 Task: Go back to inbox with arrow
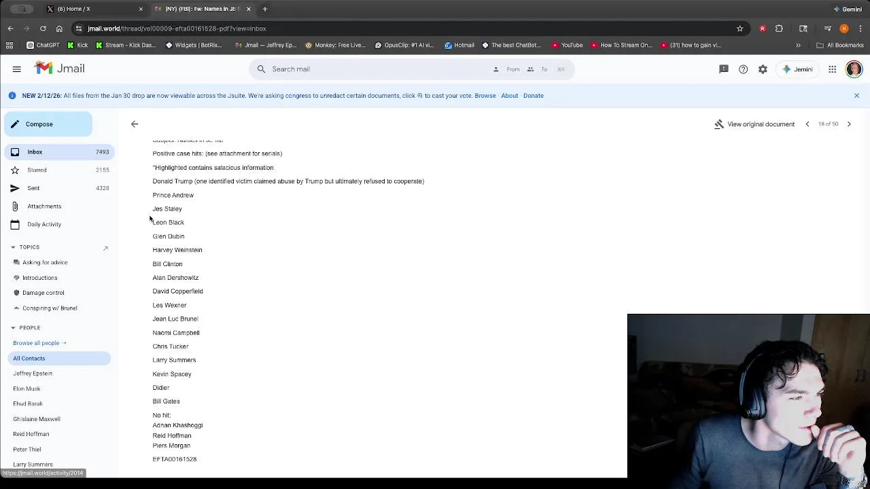click(x=135, y=124)
